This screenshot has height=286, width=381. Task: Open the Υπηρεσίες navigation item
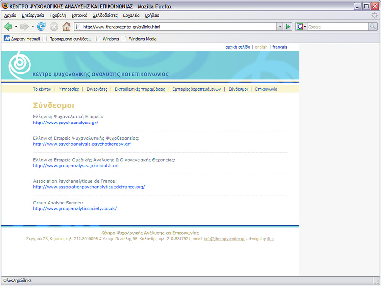pyautogui.click(x=69, y=89)
